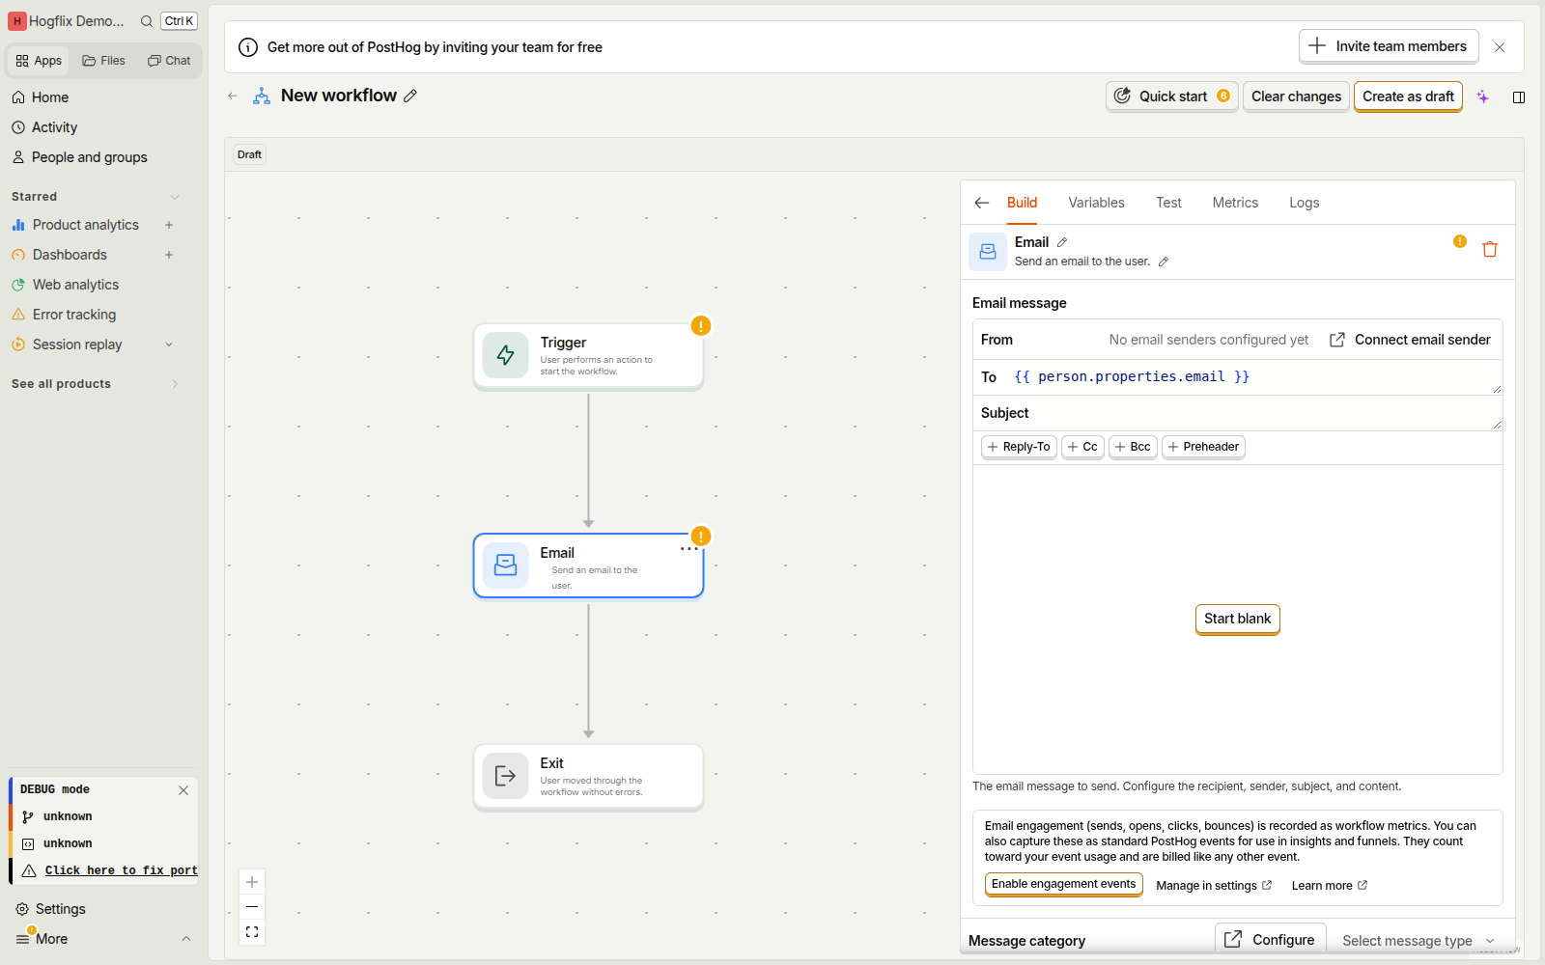The height and width of the screenshot is (965, 1545).
Task: Open the Select message type dropdown
Action: click(1418, 941)
